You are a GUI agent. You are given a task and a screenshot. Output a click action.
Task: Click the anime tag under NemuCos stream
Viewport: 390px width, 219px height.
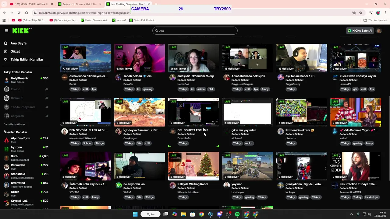coord(201,89)
